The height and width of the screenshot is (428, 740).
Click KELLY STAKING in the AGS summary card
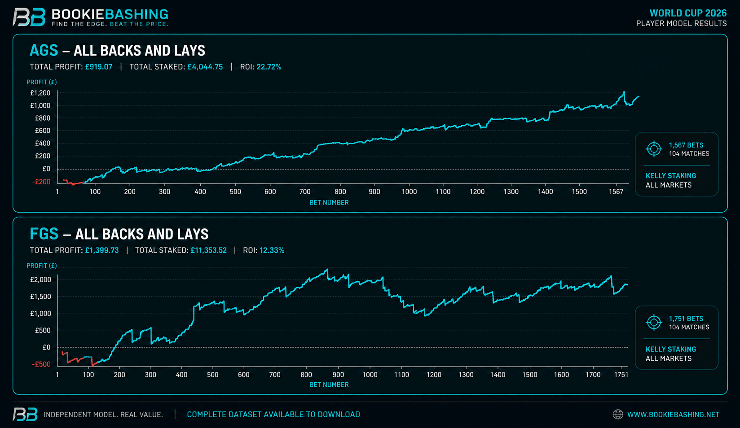pyautogui.click(x=671, y=176)
